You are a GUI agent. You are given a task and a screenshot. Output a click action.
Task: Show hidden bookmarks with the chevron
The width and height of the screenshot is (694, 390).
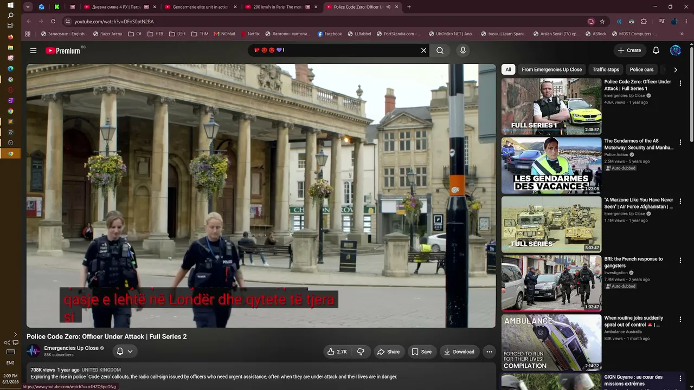[x=682, y=34]
